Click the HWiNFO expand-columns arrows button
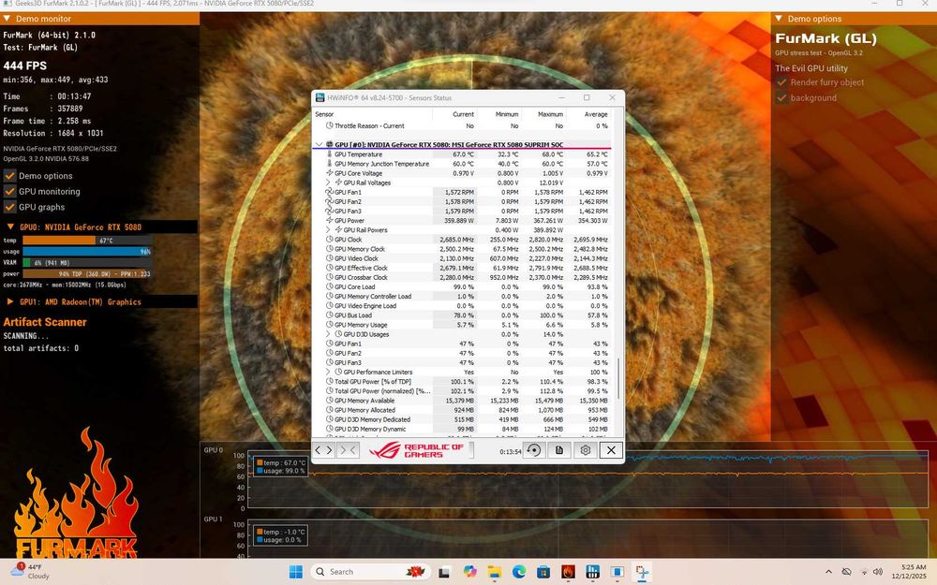937x585 pixels. pos(323,450)
